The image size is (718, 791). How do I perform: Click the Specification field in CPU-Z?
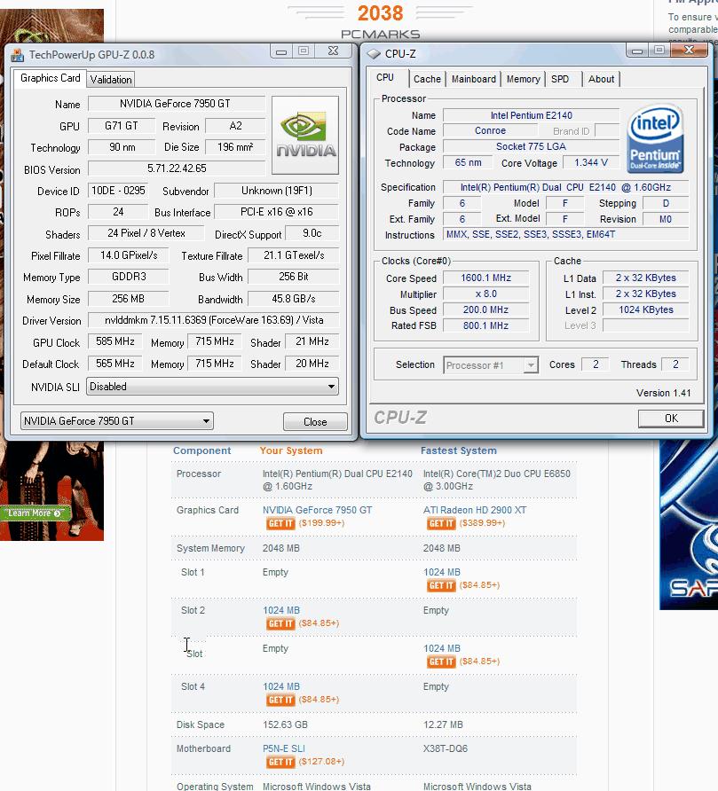(565, 187)
